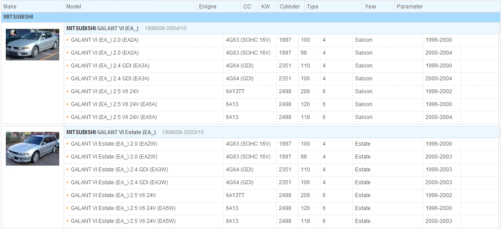Open the silver Galant VI saloon photo
This screenshot has width=502, height=230.
coord(33,44)
